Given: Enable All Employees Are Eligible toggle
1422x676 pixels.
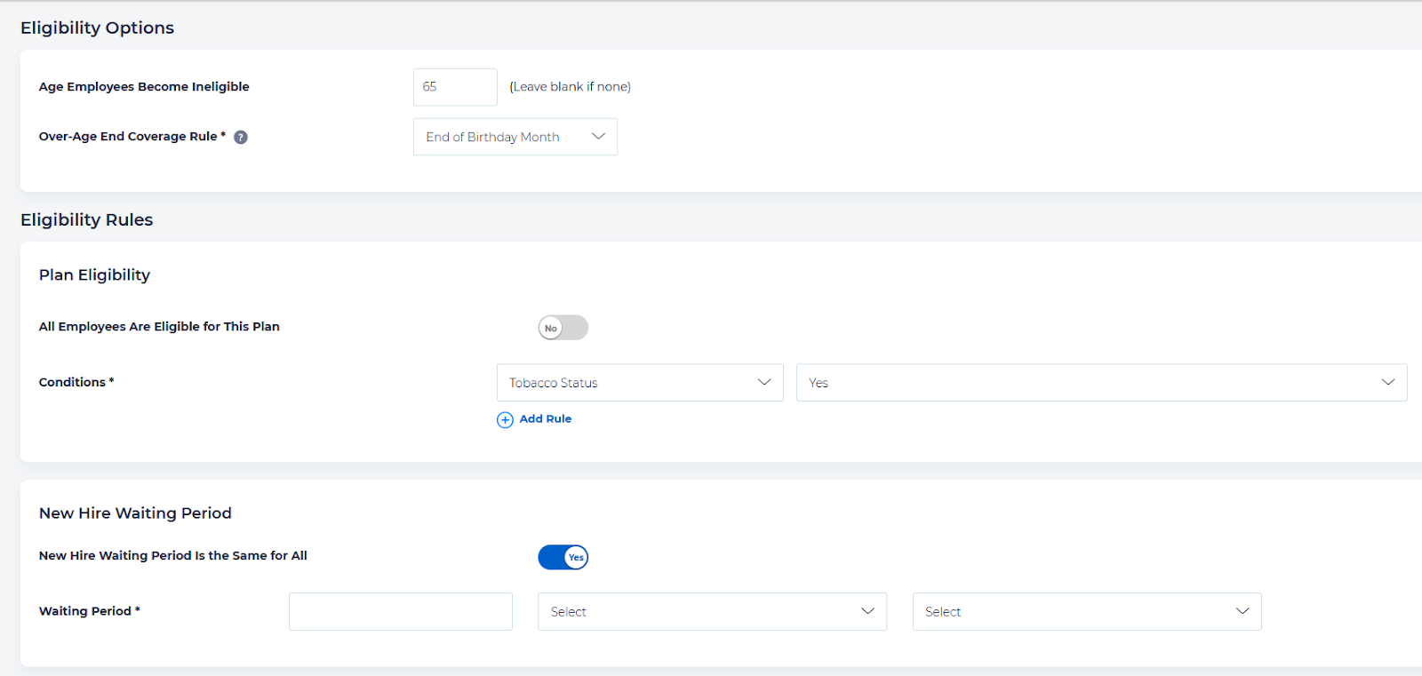Looking at the screenshot, I should [563, 328].
